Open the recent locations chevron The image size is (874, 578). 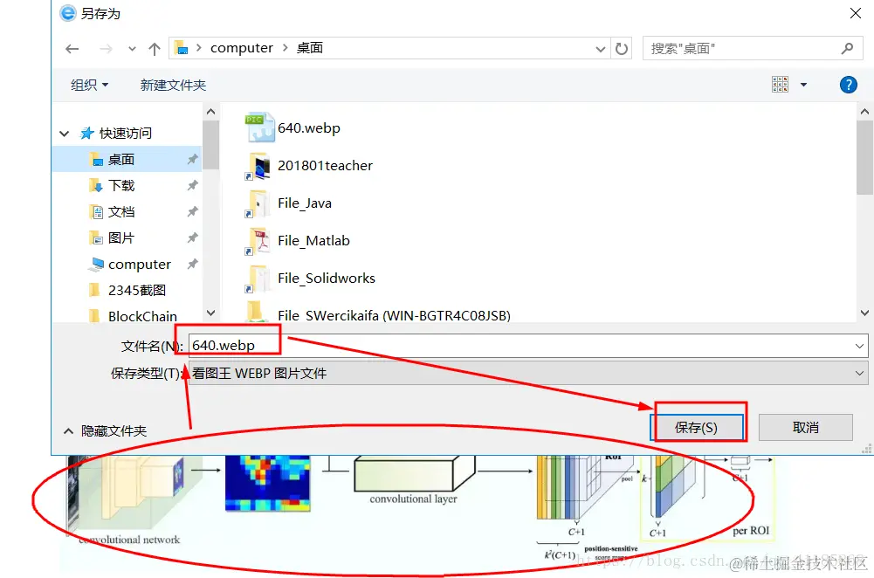[132, 49]
